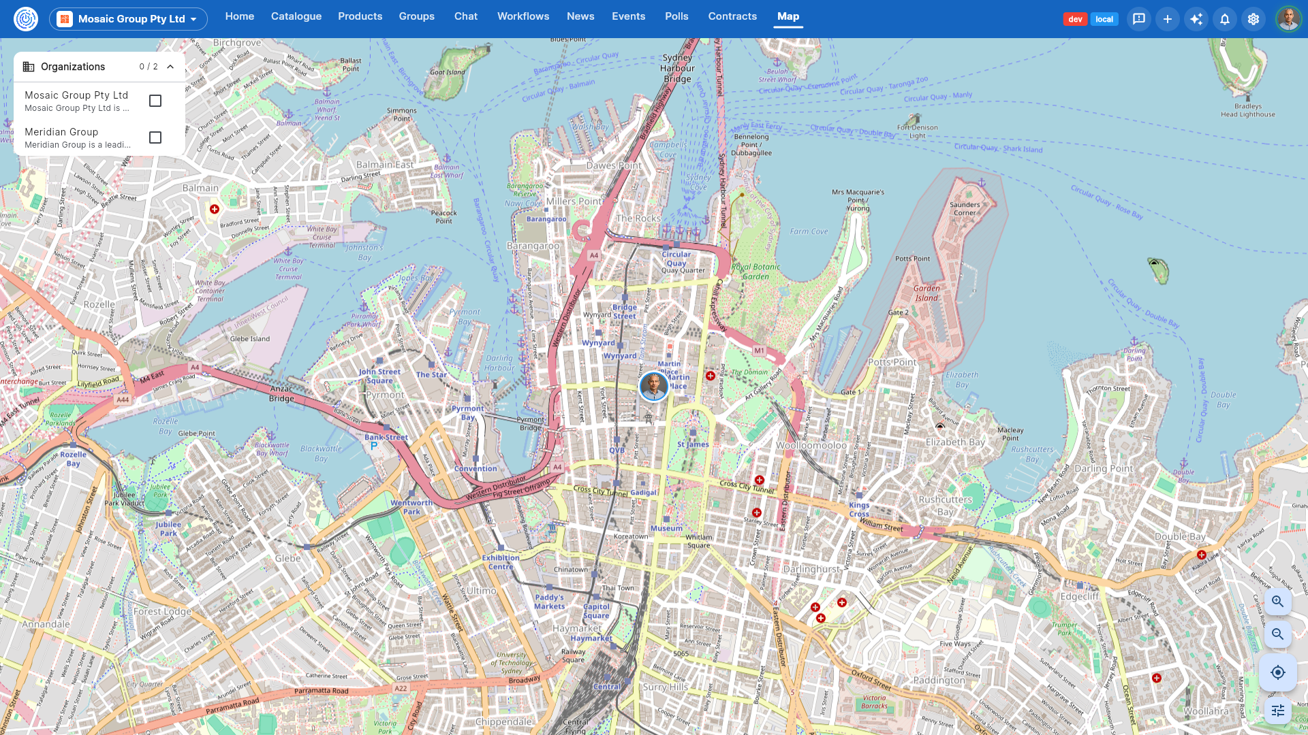Click the red marker in Balmain
The image size is (1308, 735).
[x=215, y=209]
